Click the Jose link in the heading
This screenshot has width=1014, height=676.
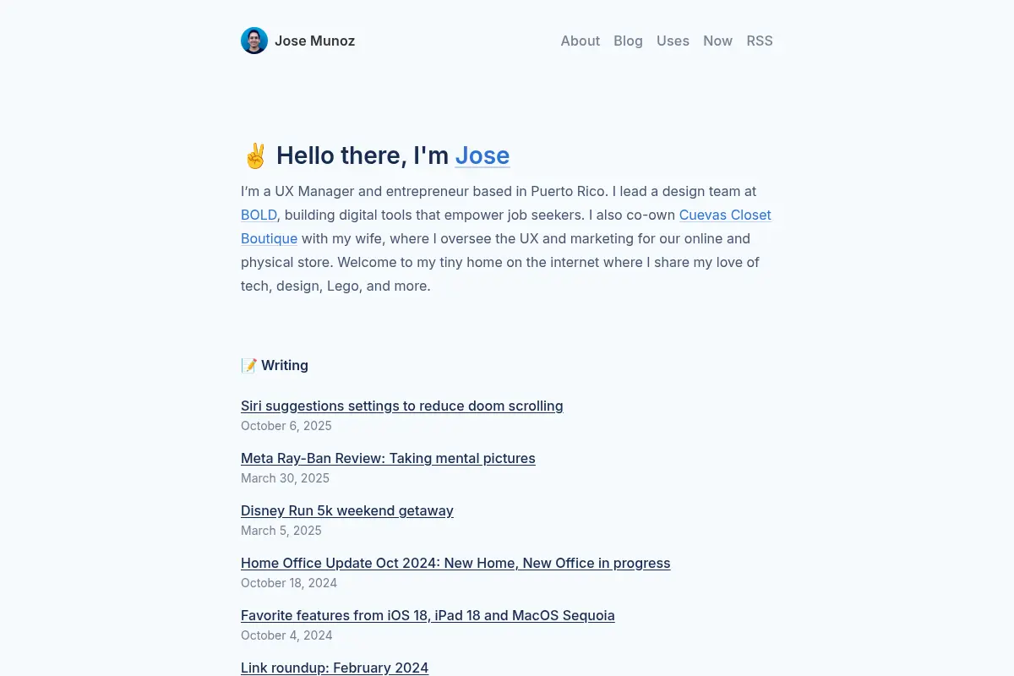click(482, 155)
